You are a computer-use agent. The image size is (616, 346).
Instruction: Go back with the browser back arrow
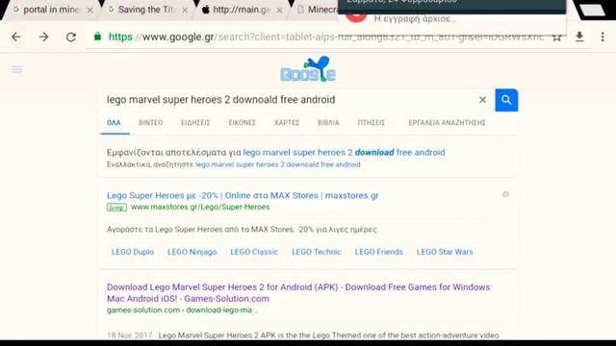point(16,37)
